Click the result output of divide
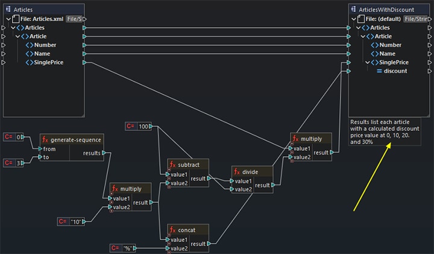 [273, 185]
